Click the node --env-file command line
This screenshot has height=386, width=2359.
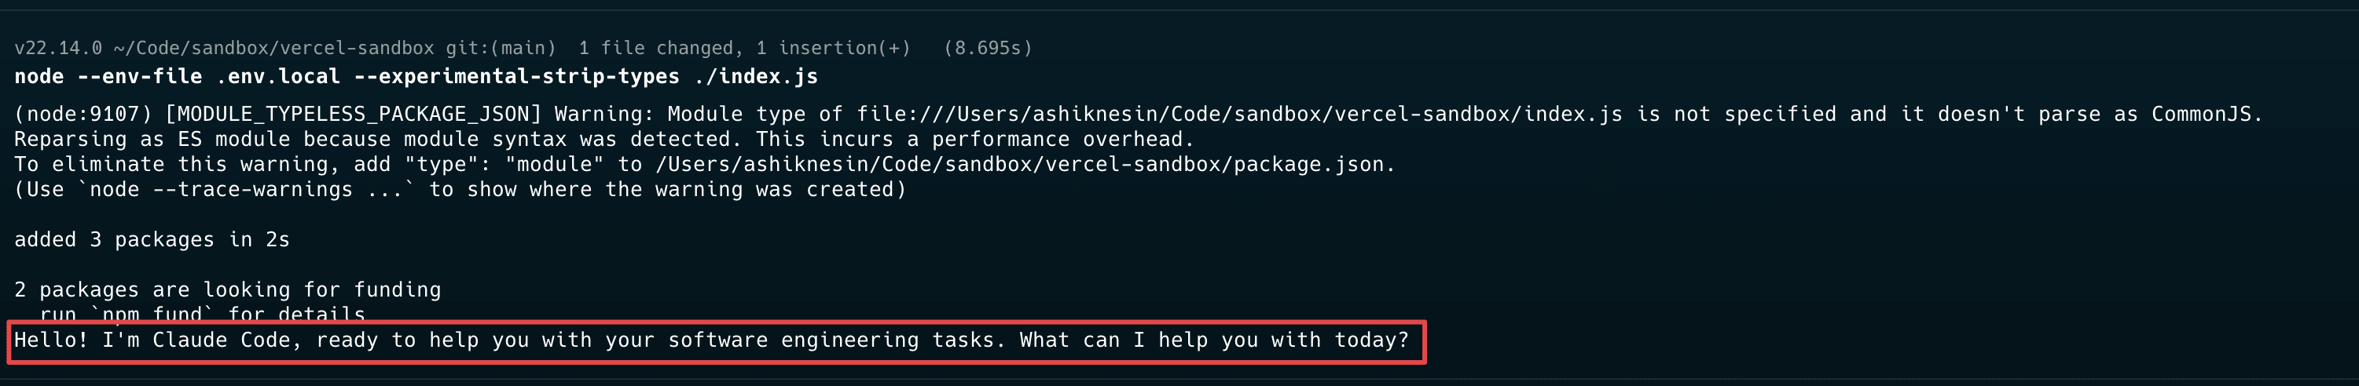click(416, 77)
